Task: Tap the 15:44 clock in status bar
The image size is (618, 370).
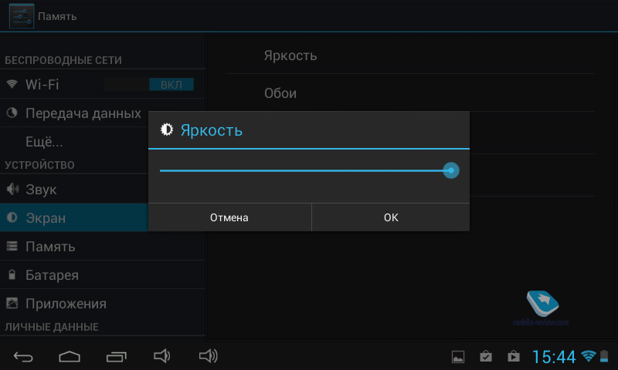Action: (554, 357)
